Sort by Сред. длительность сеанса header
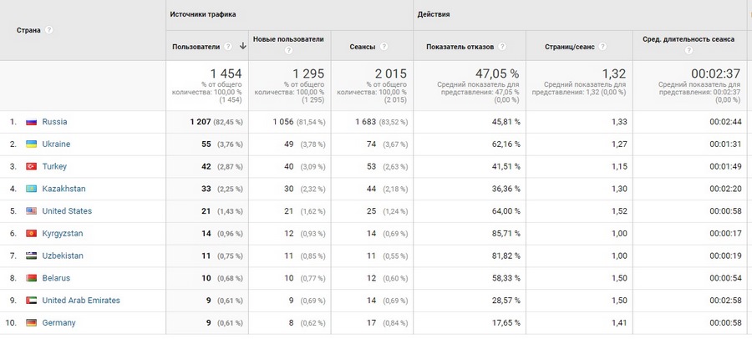 tap(688, 39)
